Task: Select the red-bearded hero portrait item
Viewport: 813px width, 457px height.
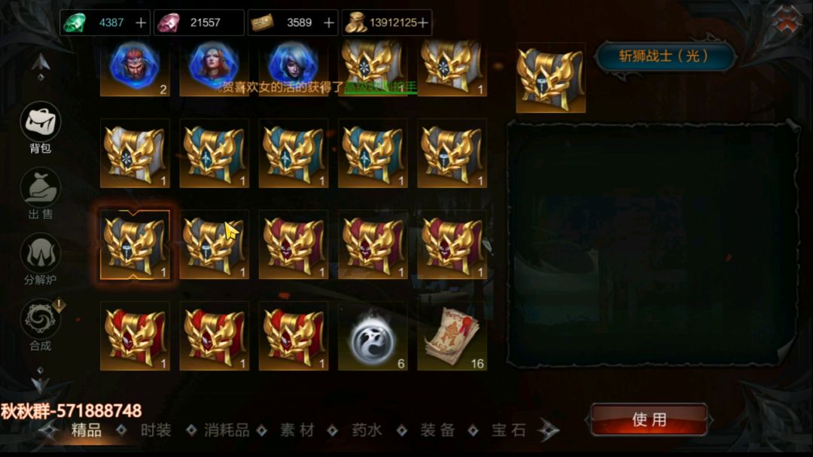Action: 135,68
